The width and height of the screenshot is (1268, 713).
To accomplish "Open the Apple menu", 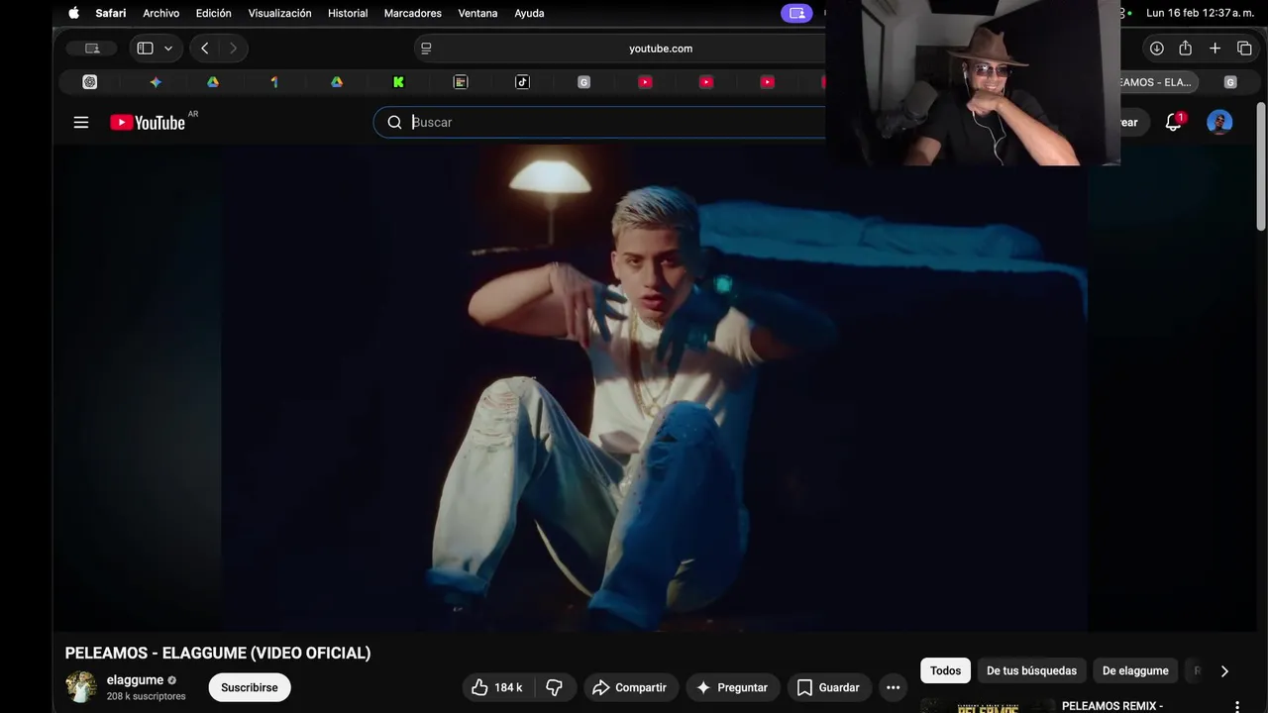I will (73, 13).
